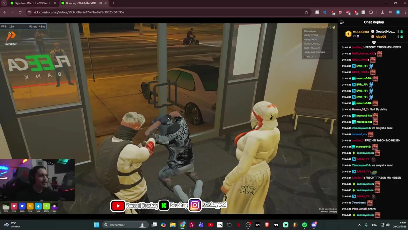Select the Boushaq VOD tab

tap(84, 3)
